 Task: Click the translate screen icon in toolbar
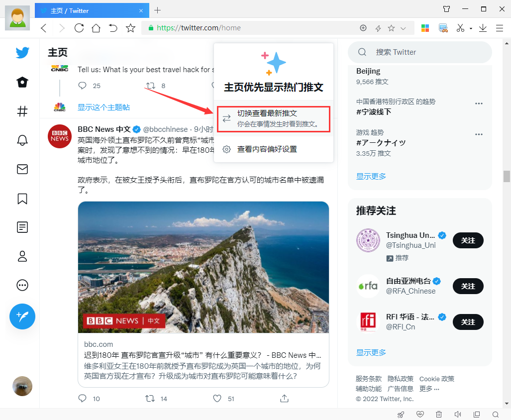point(443,28)
